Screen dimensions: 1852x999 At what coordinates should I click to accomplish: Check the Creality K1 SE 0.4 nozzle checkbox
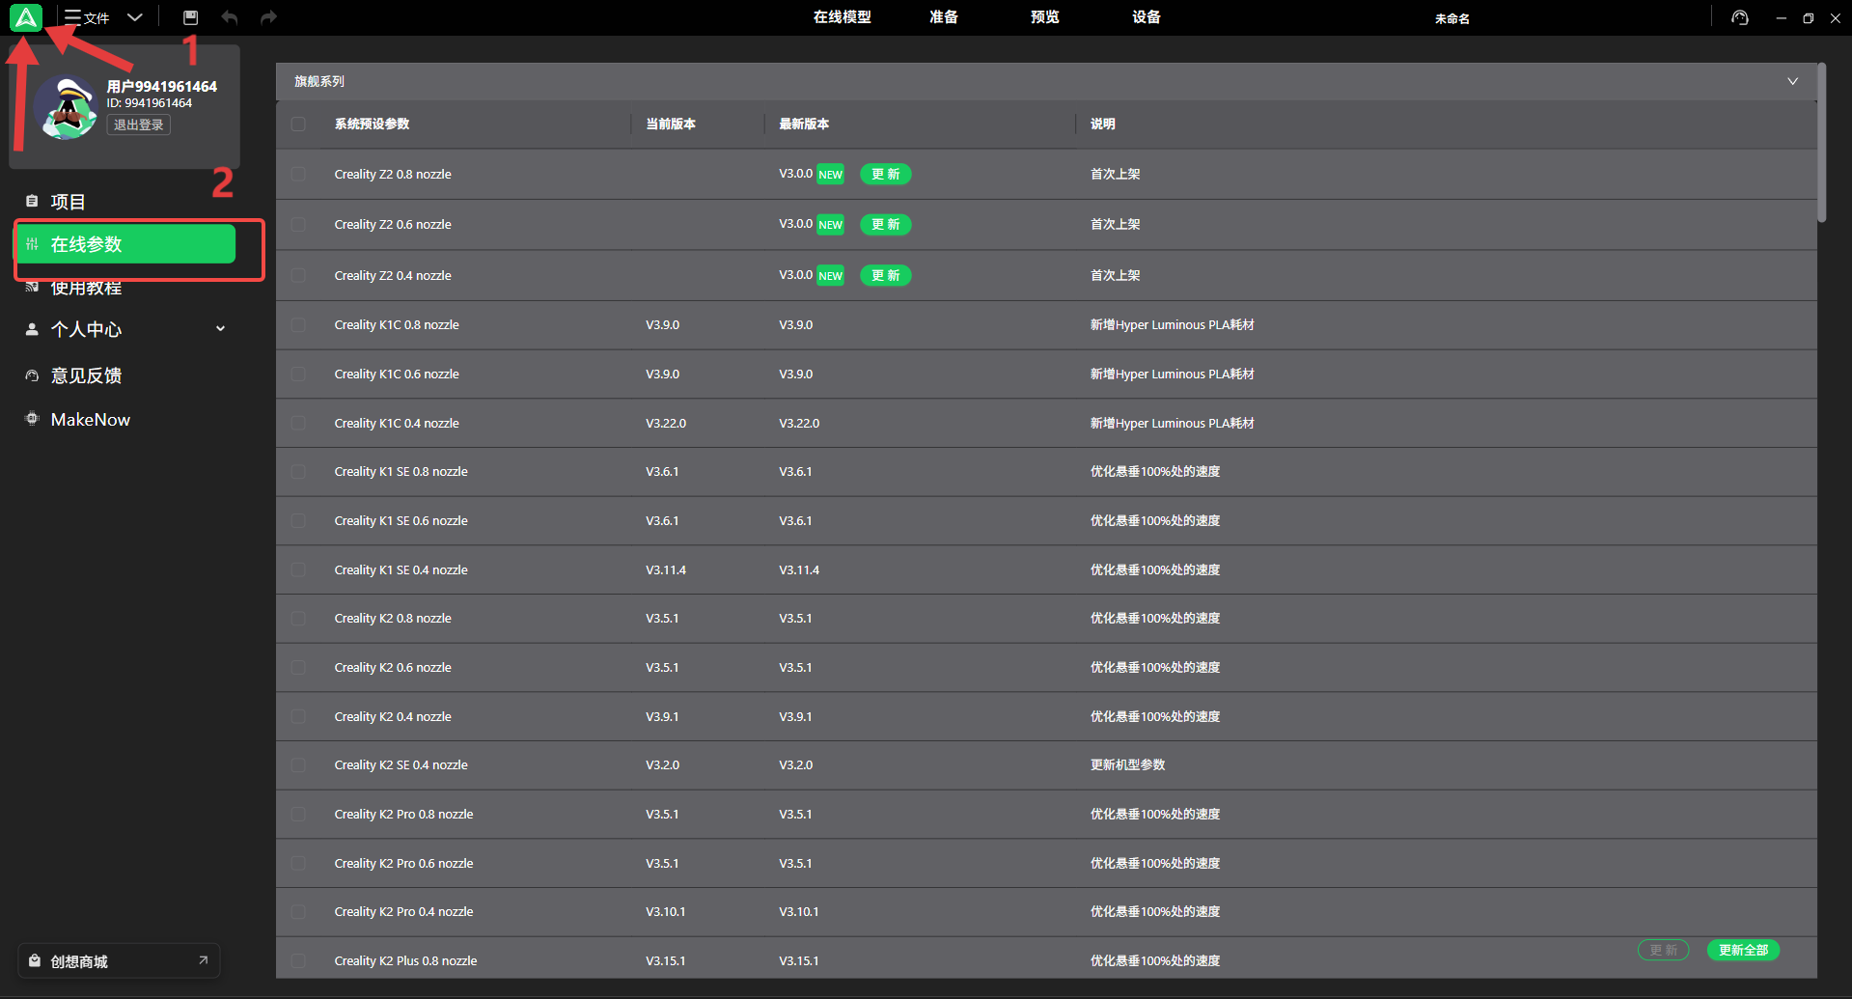298,569
